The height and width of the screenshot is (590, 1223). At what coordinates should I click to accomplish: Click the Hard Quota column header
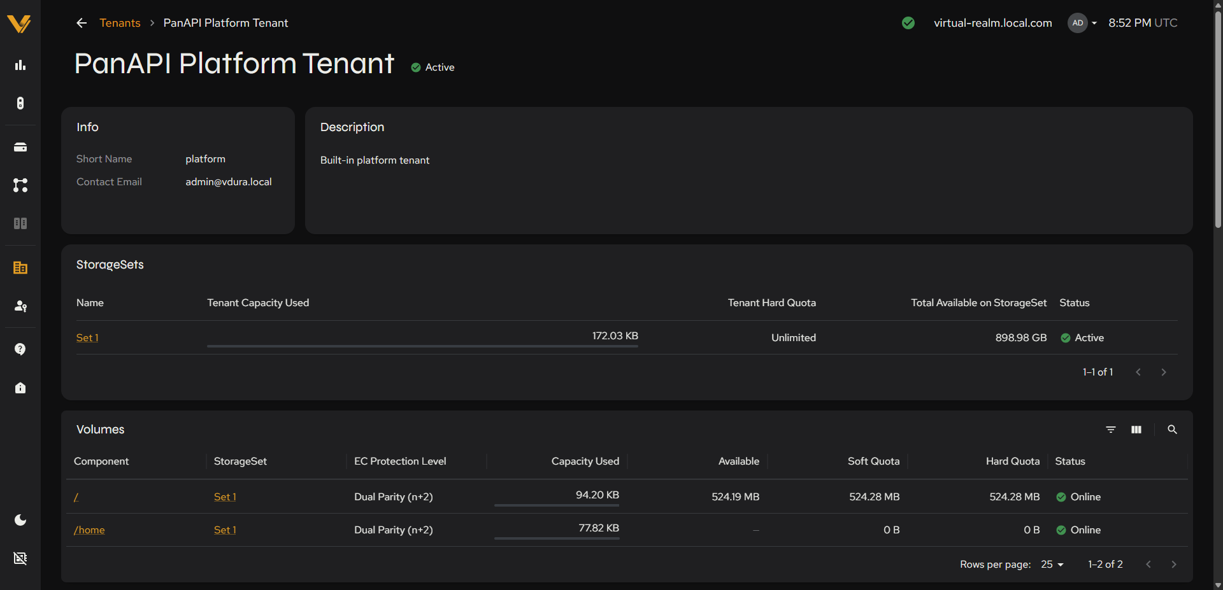[x=1013, y=461]
